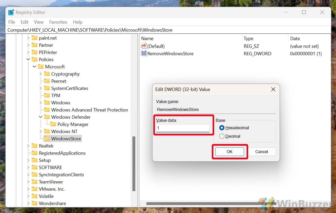Open the Edit menu
Viewport: 336px width, 213px height.
[24, 22]
